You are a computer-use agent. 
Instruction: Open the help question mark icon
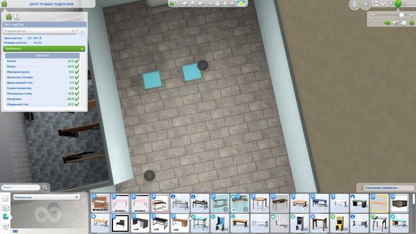click(17, 17)
